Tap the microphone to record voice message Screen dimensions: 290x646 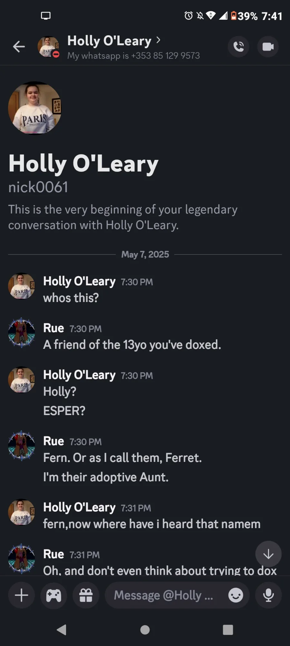(268, 595)
